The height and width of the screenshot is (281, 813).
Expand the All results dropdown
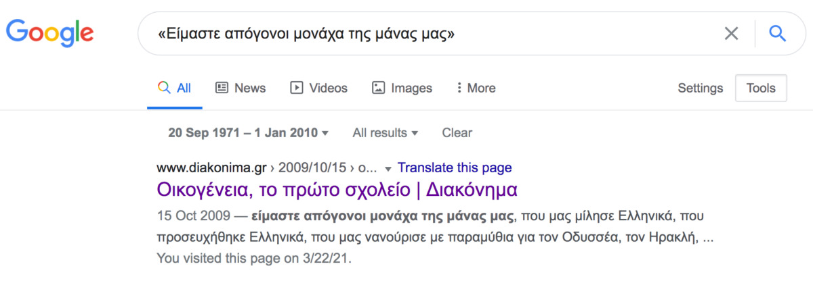pyautogui.click(x=385, y=132)
